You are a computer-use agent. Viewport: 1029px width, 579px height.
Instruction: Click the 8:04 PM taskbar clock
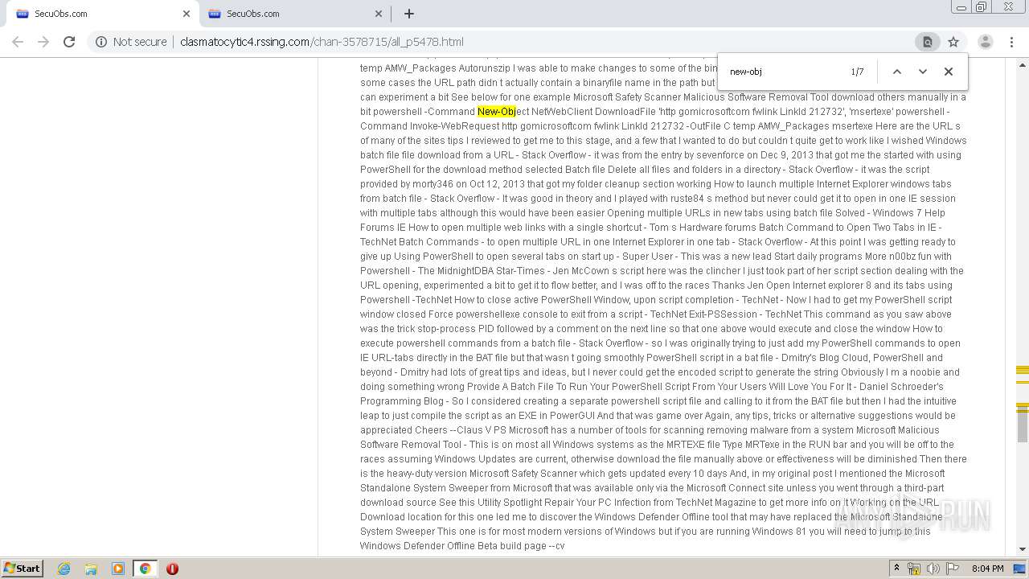point(987,569)
